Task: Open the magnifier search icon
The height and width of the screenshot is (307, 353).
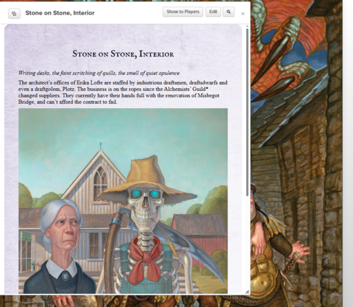Action: (x=228, y=12)
